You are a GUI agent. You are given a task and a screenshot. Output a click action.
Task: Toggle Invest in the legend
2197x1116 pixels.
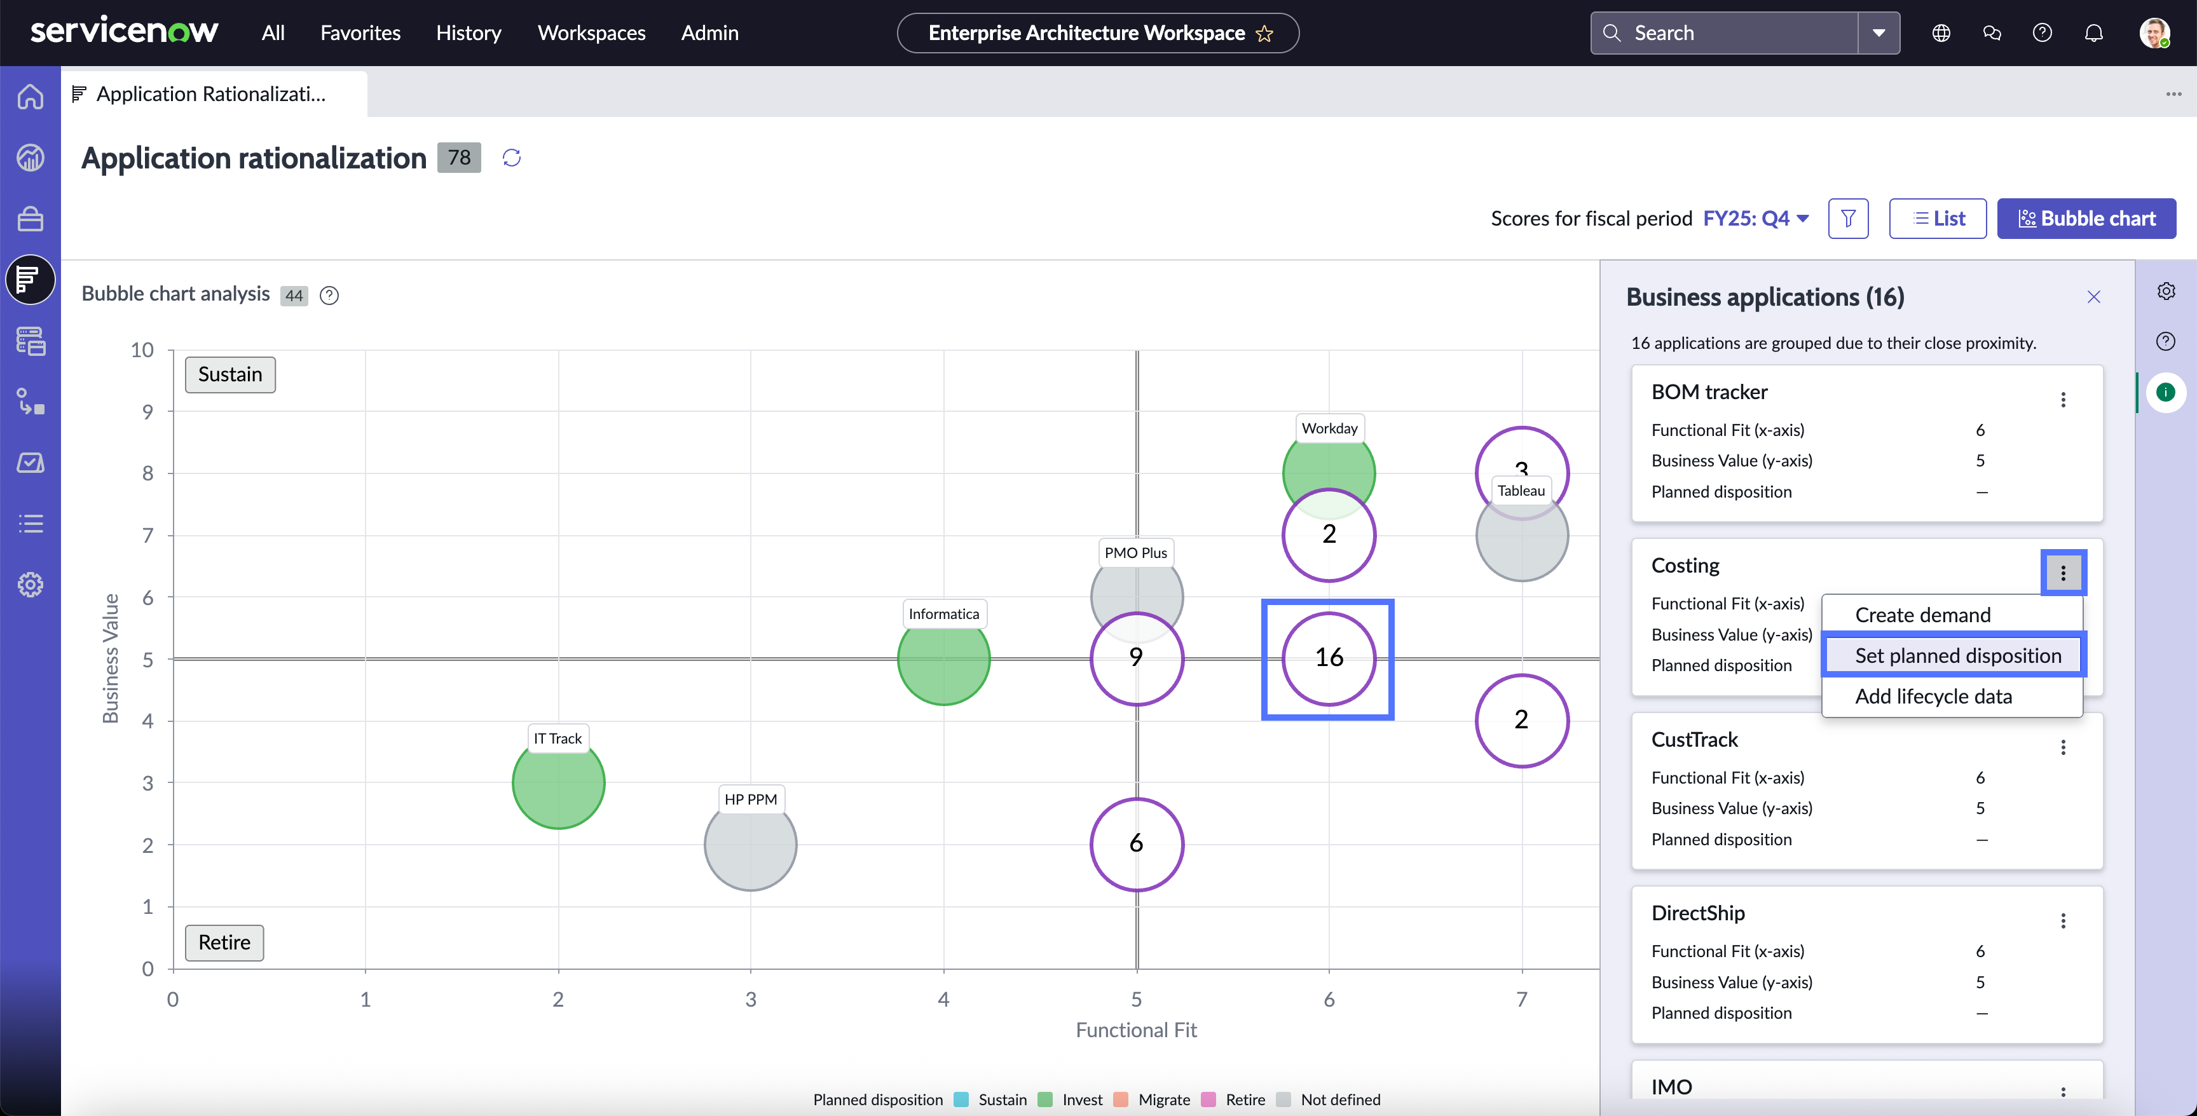click(1071, 1099)
